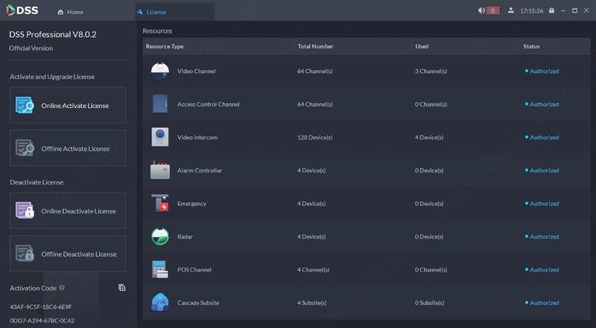Click the speaker alarm sound icon
The image size is (596, 328).
click(x=481, y=10)
